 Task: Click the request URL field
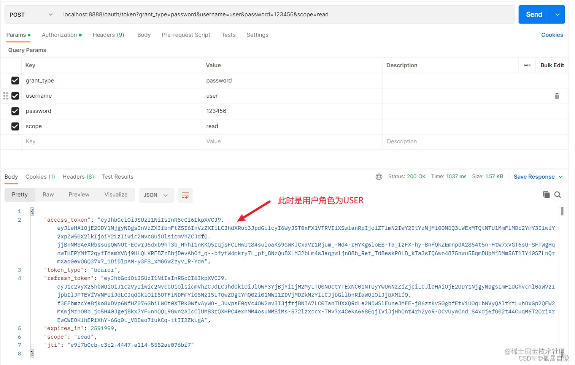point(286,14)
